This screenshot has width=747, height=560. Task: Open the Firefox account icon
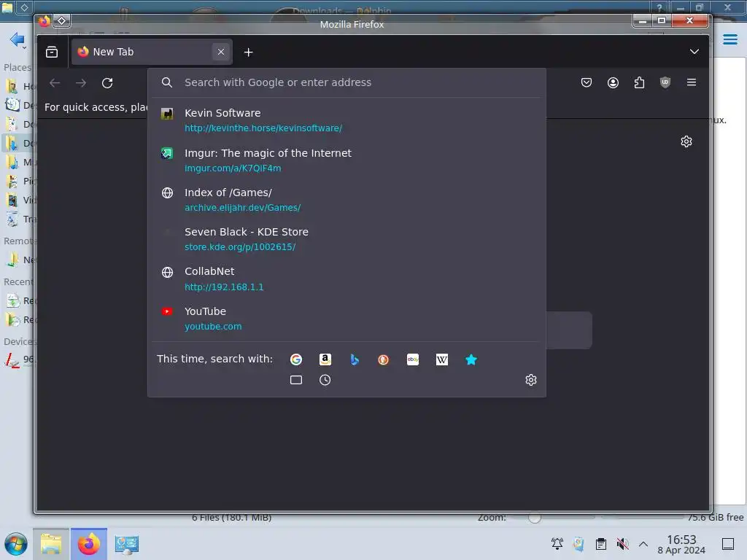pos(613,82)
